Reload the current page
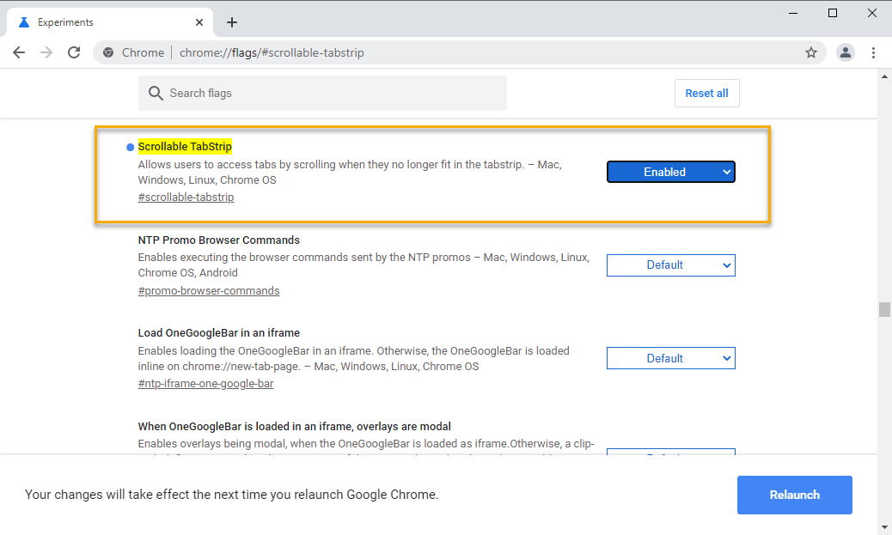Viewport: 892px width, 535px height. (x=74, y=52)
